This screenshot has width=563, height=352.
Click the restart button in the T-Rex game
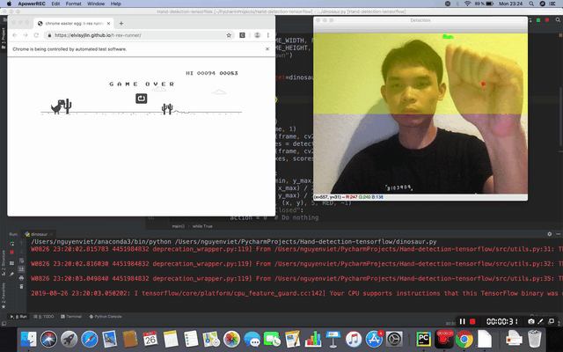click(141, 98)
